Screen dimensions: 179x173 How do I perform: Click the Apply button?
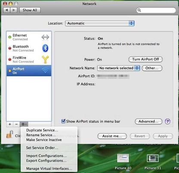click(x=163, y=136)
